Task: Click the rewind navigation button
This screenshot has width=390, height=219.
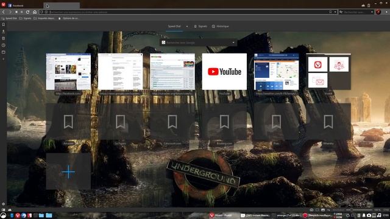Action: [x=16, y=12]
